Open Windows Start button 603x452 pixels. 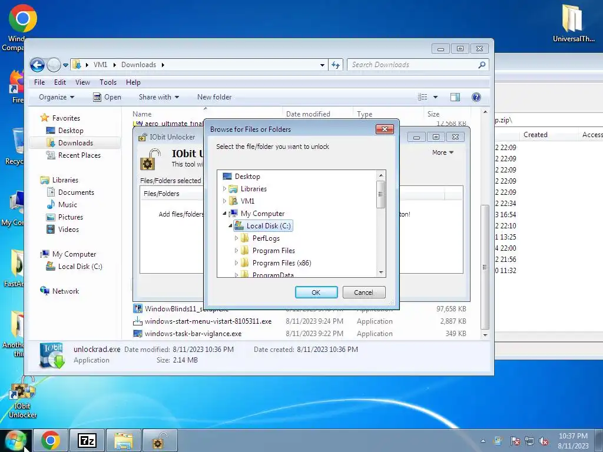click(15, 440)
